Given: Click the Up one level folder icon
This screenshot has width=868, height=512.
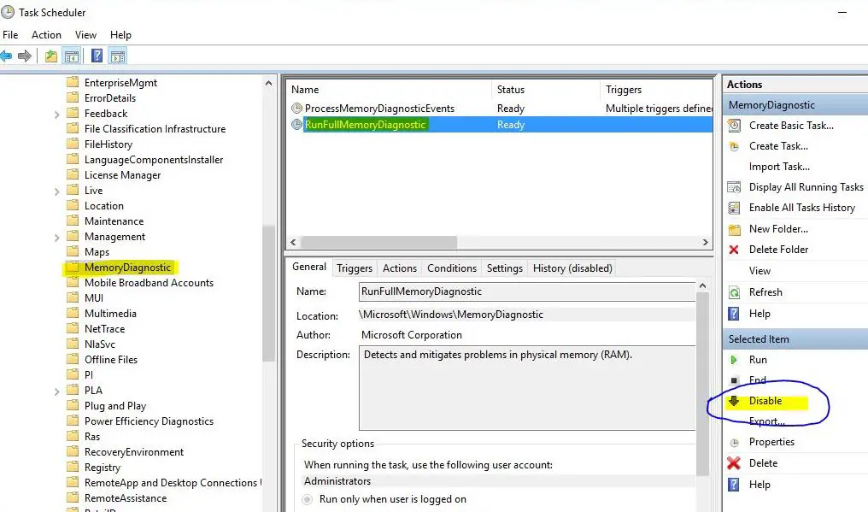Looking at the screenshot, I should coord(51,56).
